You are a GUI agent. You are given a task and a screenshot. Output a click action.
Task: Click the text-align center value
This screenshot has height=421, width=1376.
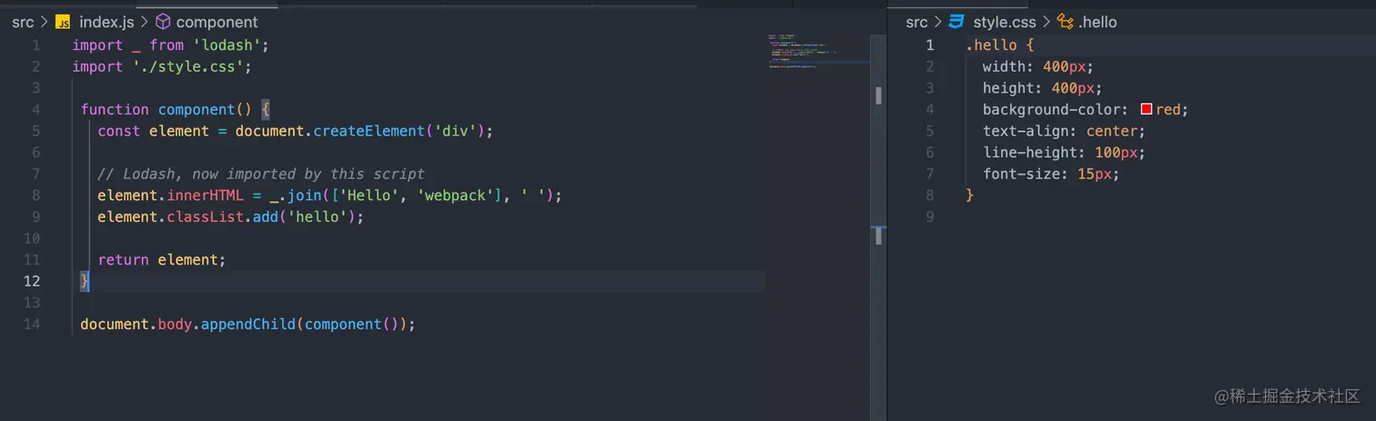(1112, 131)
